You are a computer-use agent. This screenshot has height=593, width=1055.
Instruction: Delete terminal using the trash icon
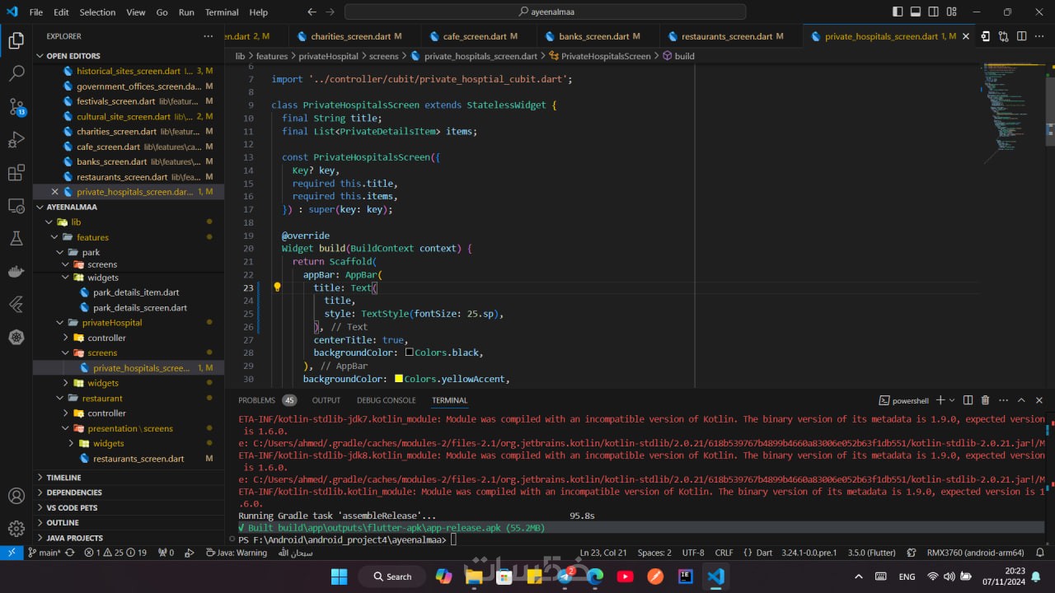coord(985,400)
